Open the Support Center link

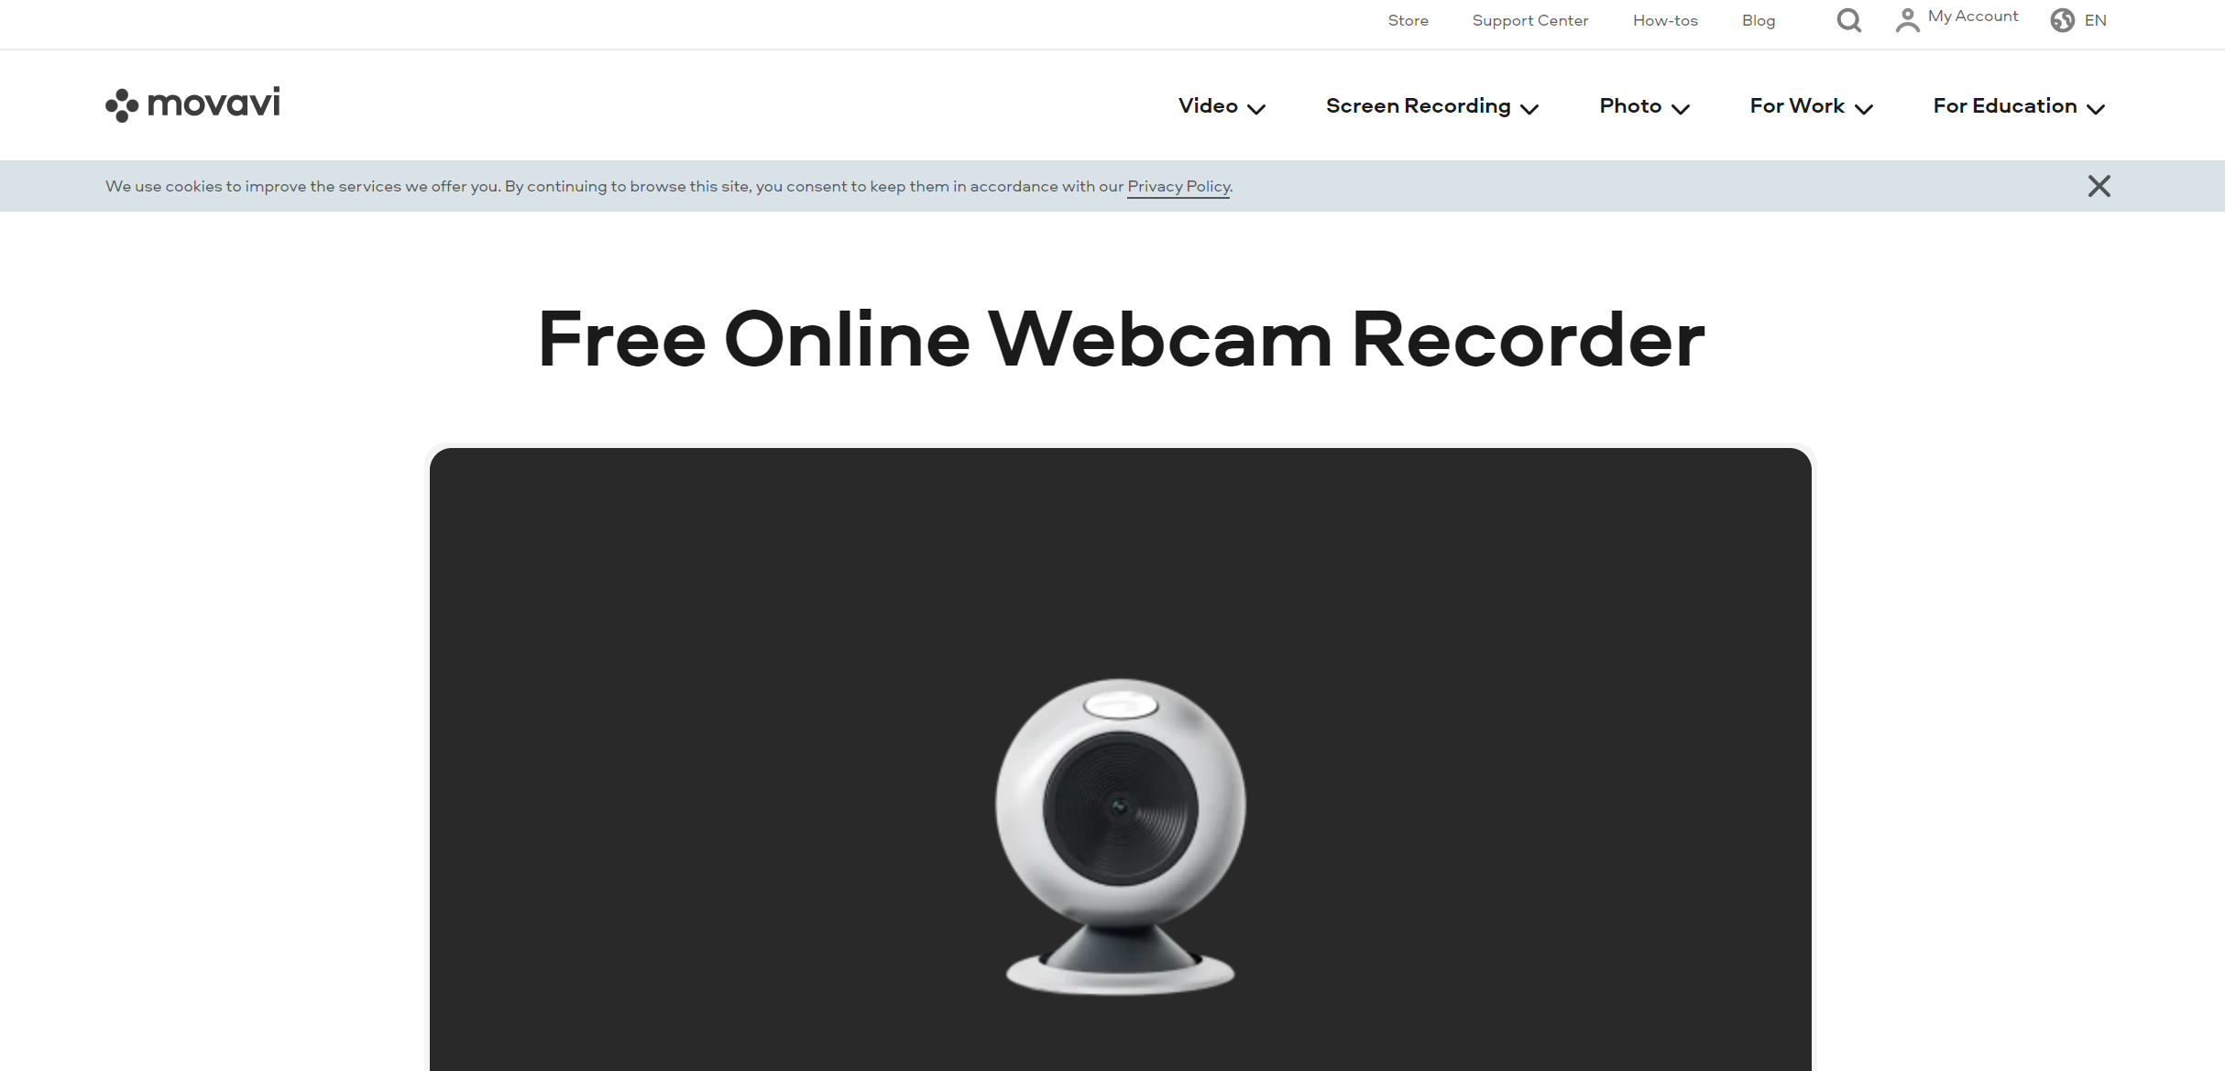pyautogui.click(x=1531, y=20)
